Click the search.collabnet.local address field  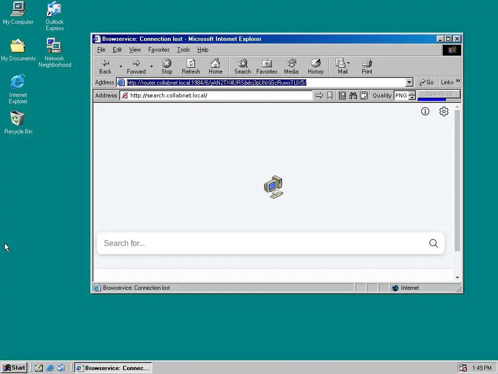point(216,95)
